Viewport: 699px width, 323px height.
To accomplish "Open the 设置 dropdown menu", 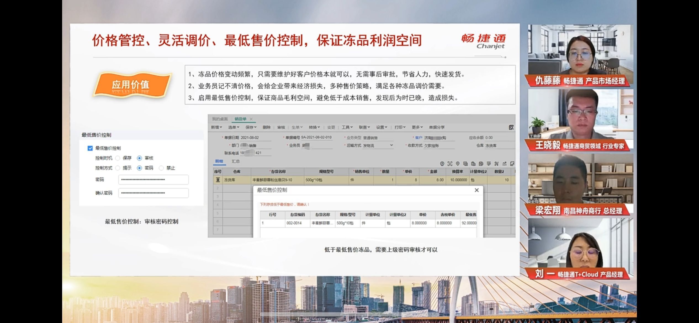I will (382, 127).
